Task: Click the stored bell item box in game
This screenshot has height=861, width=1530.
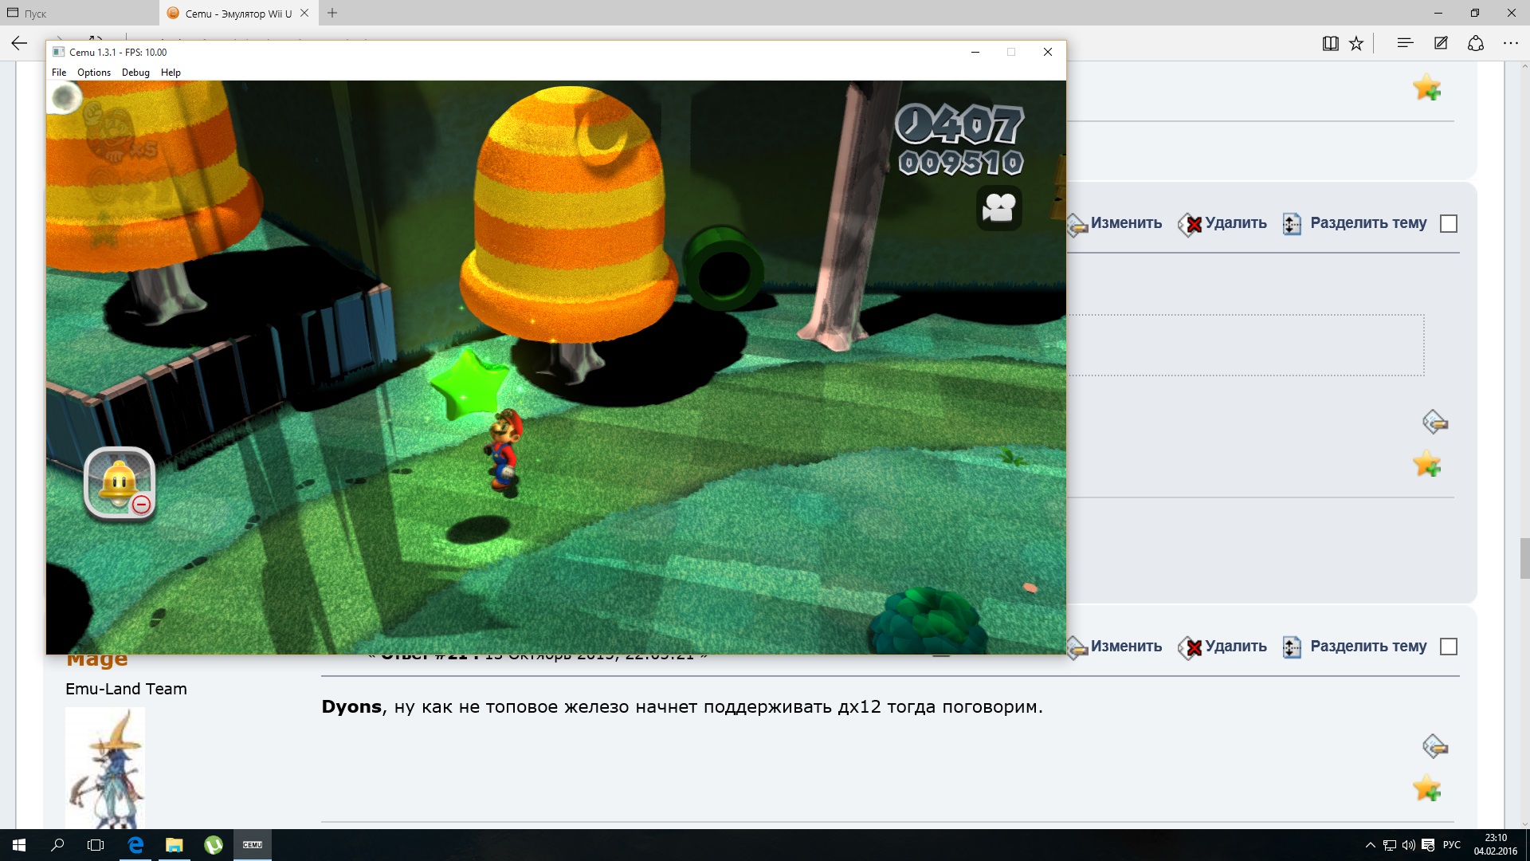Action: [120, 484]
